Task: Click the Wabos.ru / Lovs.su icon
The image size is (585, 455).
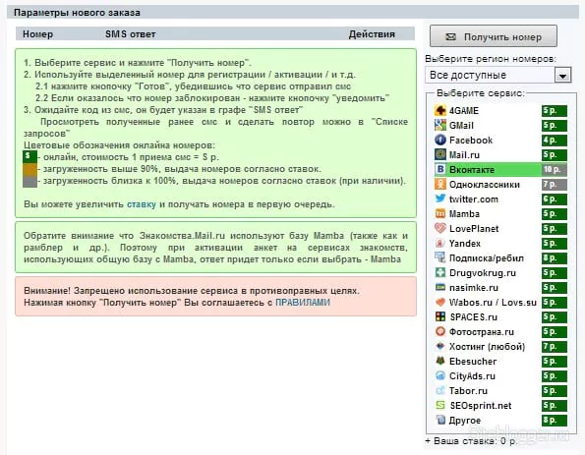Action: coord(440,302)
